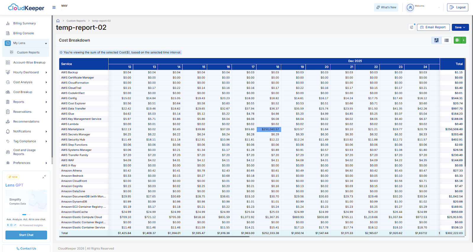Click the Logout button
The width and height of the screenshot is (473, 252).
coord(457,7)
